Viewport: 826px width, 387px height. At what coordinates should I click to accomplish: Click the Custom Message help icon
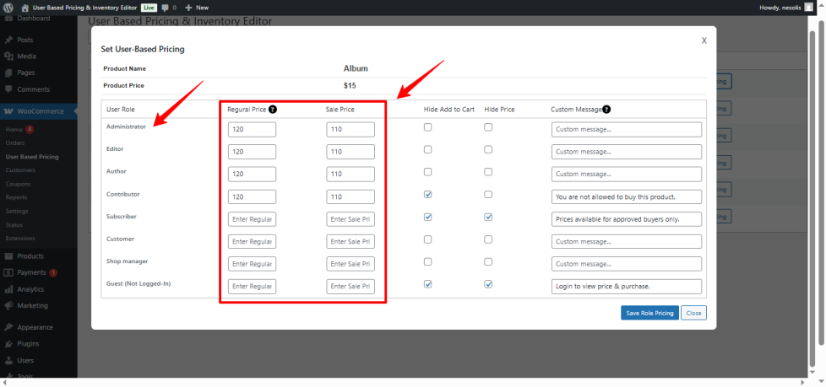pyautogui.click(x=606, y=110)
